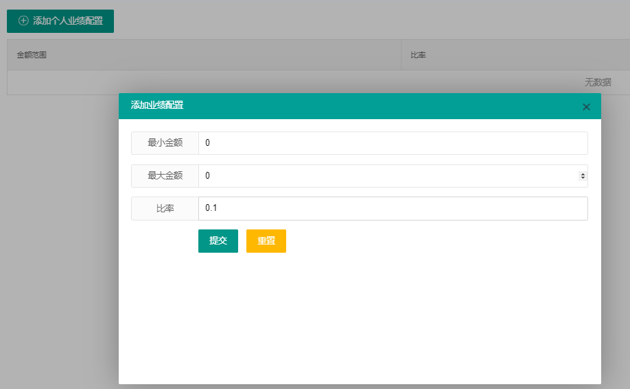
Task: Select the 比率 input showing 0.1
Action: pos(393,209)
